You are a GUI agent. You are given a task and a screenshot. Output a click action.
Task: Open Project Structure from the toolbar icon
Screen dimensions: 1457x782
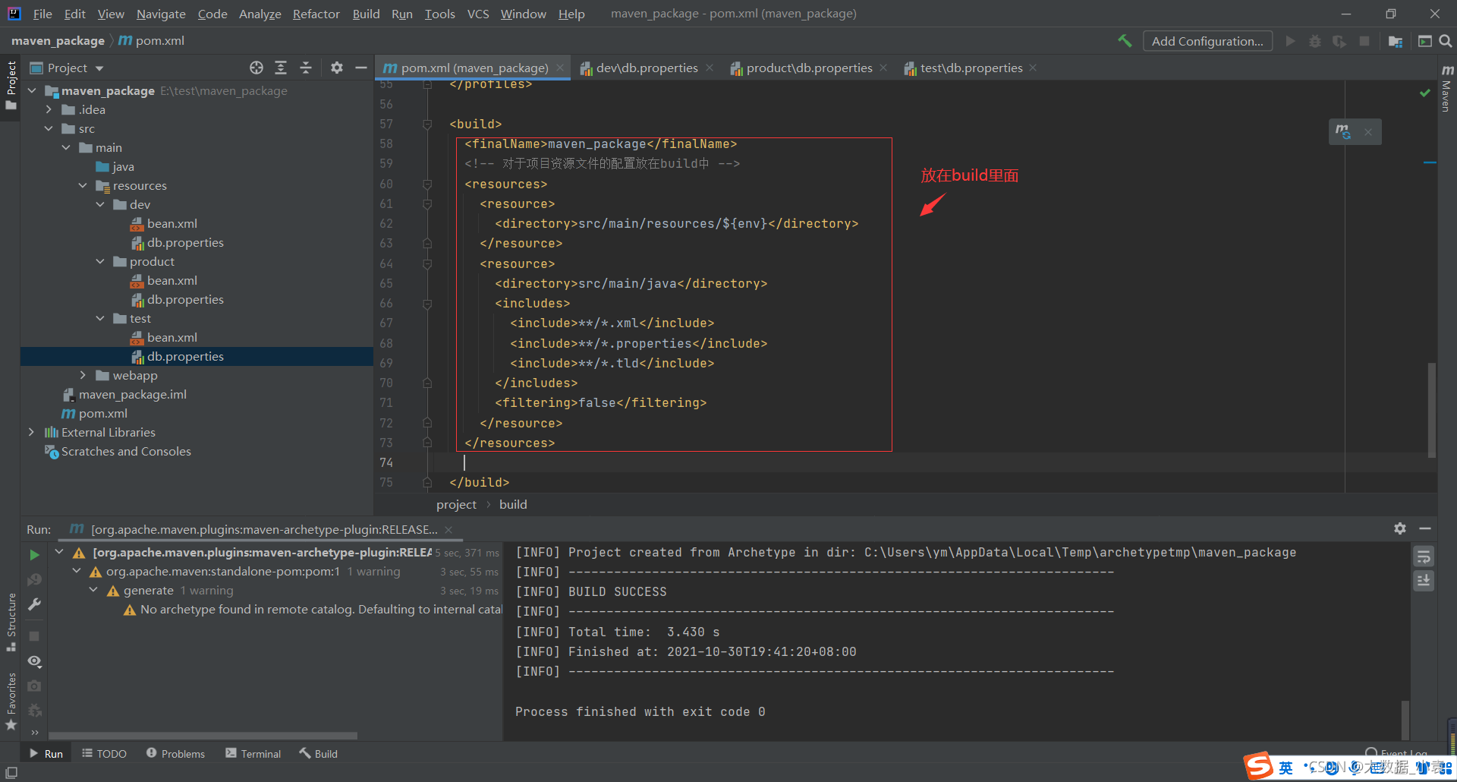point(1396,41)
